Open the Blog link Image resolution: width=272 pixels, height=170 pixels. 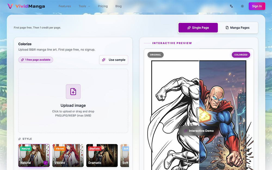point(119,6)
